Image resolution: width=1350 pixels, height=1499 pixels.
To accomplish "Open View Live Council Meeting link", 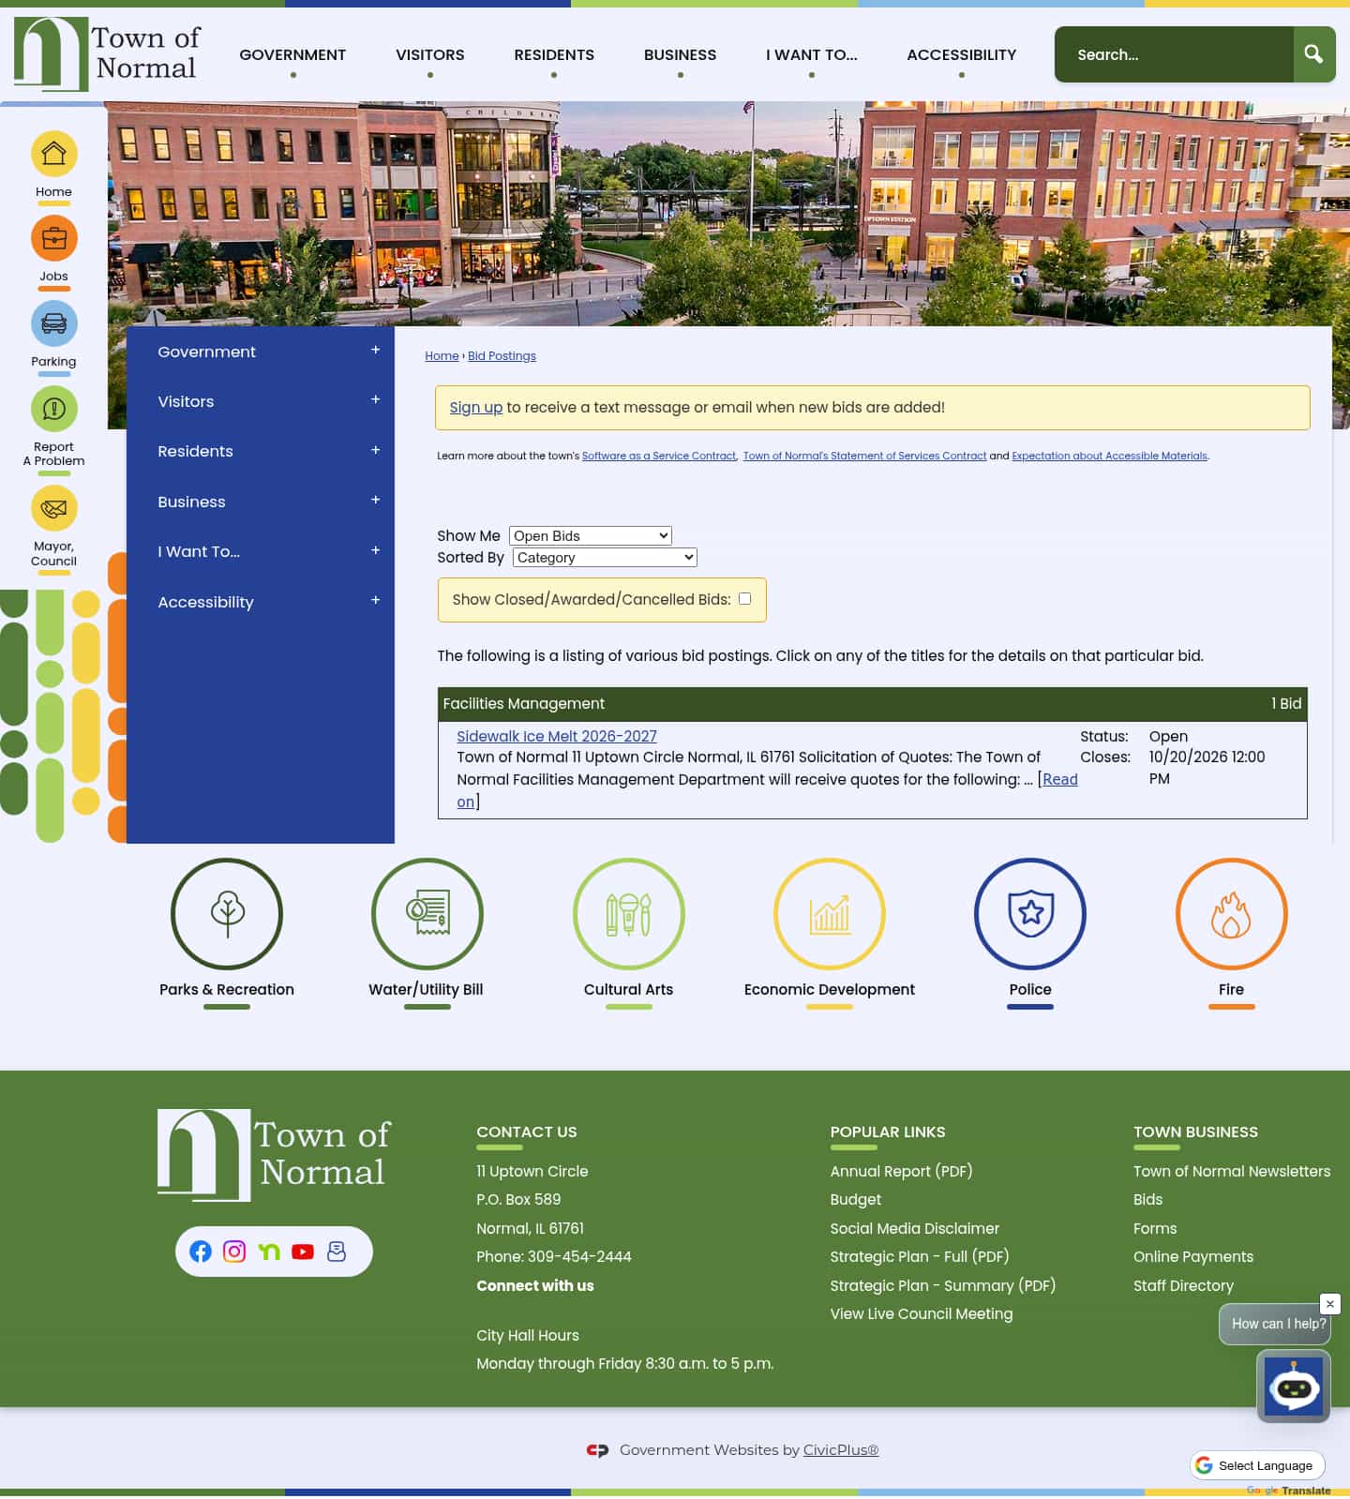I will tap(922, 1314).
